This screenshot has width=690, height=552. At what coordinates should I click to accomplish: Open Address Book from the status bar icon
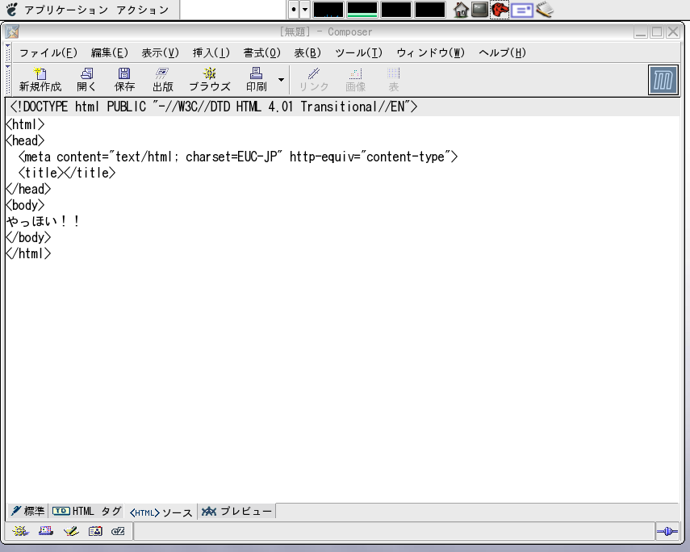(x=95, y=531)
